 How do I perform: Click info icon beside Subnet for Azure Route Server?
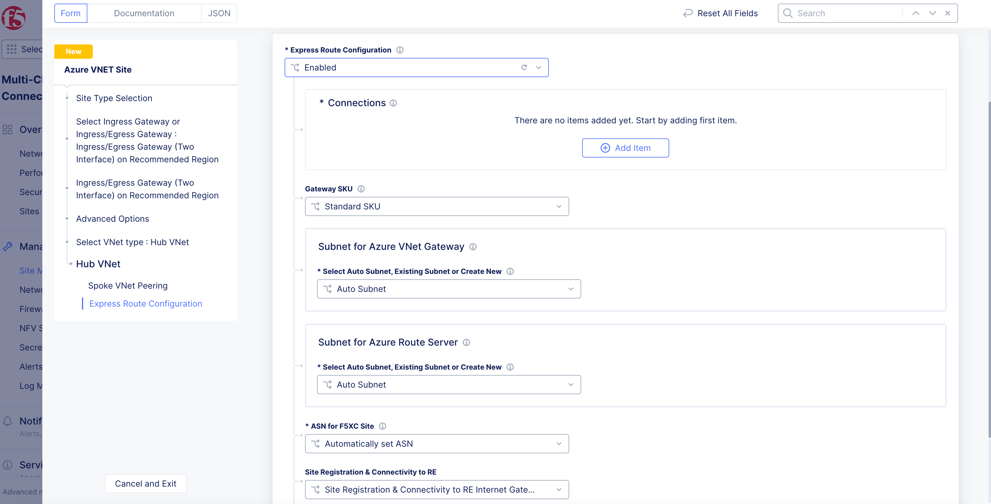click(466, 343)
